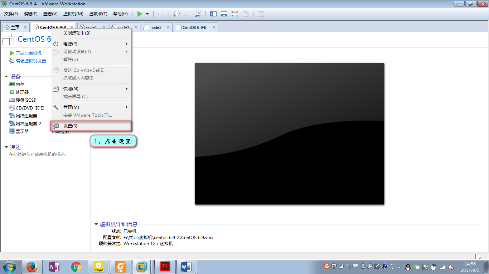Enter full screen mode via toolbar icon
Viewport: 489px width, 274px height.
coord(235,14)
